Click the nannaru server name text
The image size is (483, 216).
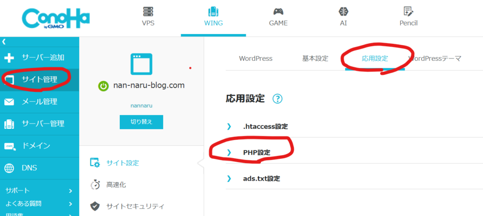click(142, 106)
